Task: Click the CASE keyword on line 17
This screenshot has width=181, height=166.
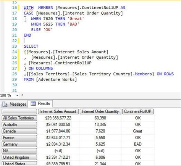Action: click(29, 13)
